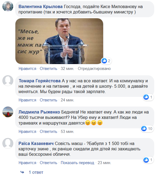Click Людмила Рыженко's profile picture
This screenshot has width=165, height=177.
point(8,112)
